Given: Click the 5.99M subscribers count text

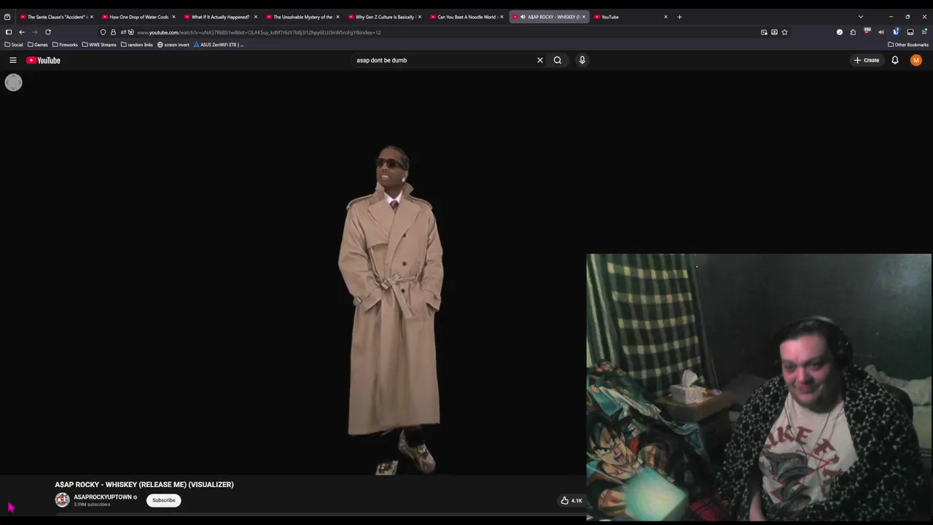Looking at the screenshot, I should coord(92,505).
